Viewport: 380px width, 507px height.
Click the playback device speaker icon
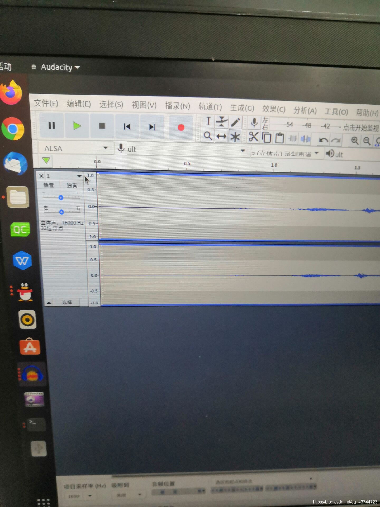click(330, 154)
